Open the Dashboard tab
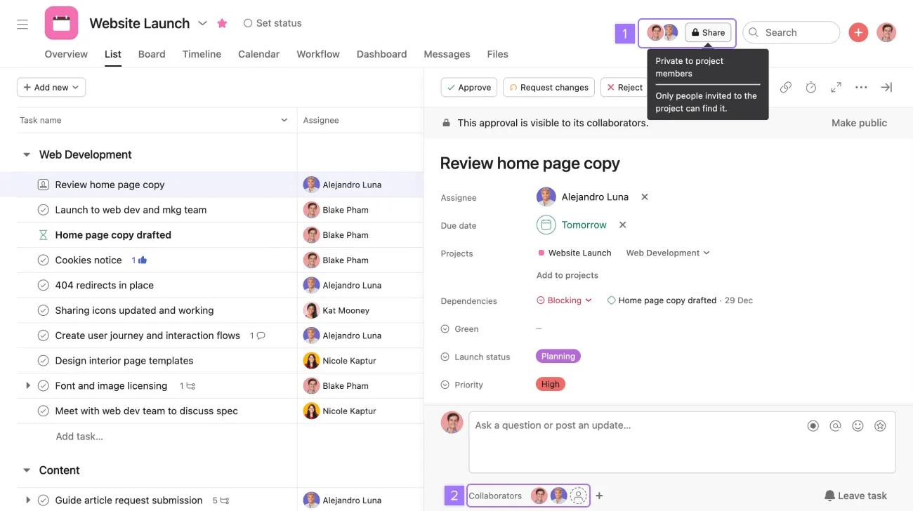Screen dimensions: 913x511 click(x=381, y=54)
